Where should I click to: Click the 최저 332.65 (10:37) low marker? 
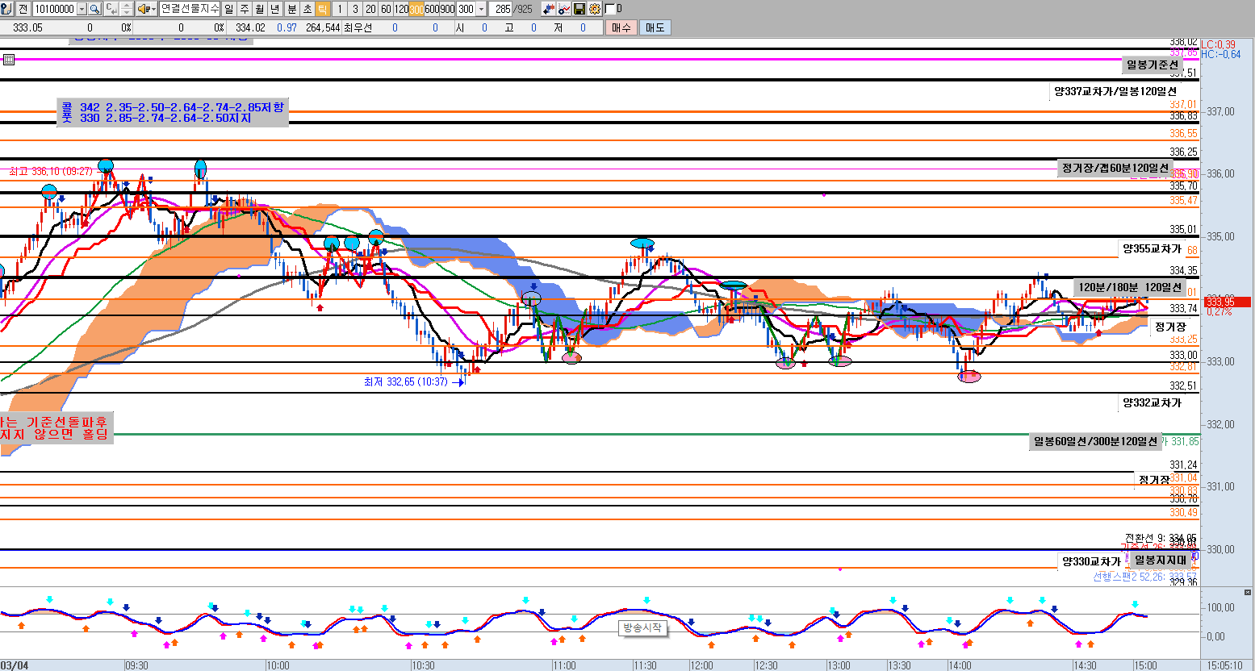click(x=405, y=381)
